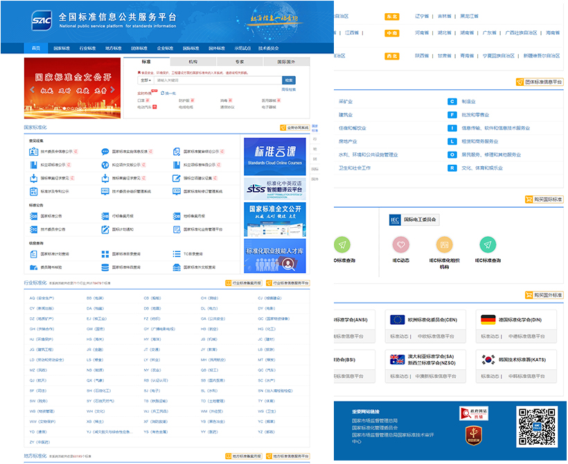568x464 pixels.
Task: Click the 中南 region tag
Action: point(391,33)
